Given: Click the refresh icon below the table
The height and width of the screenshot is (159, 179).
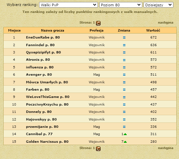Looking at the screenshot, I should 98,149.
